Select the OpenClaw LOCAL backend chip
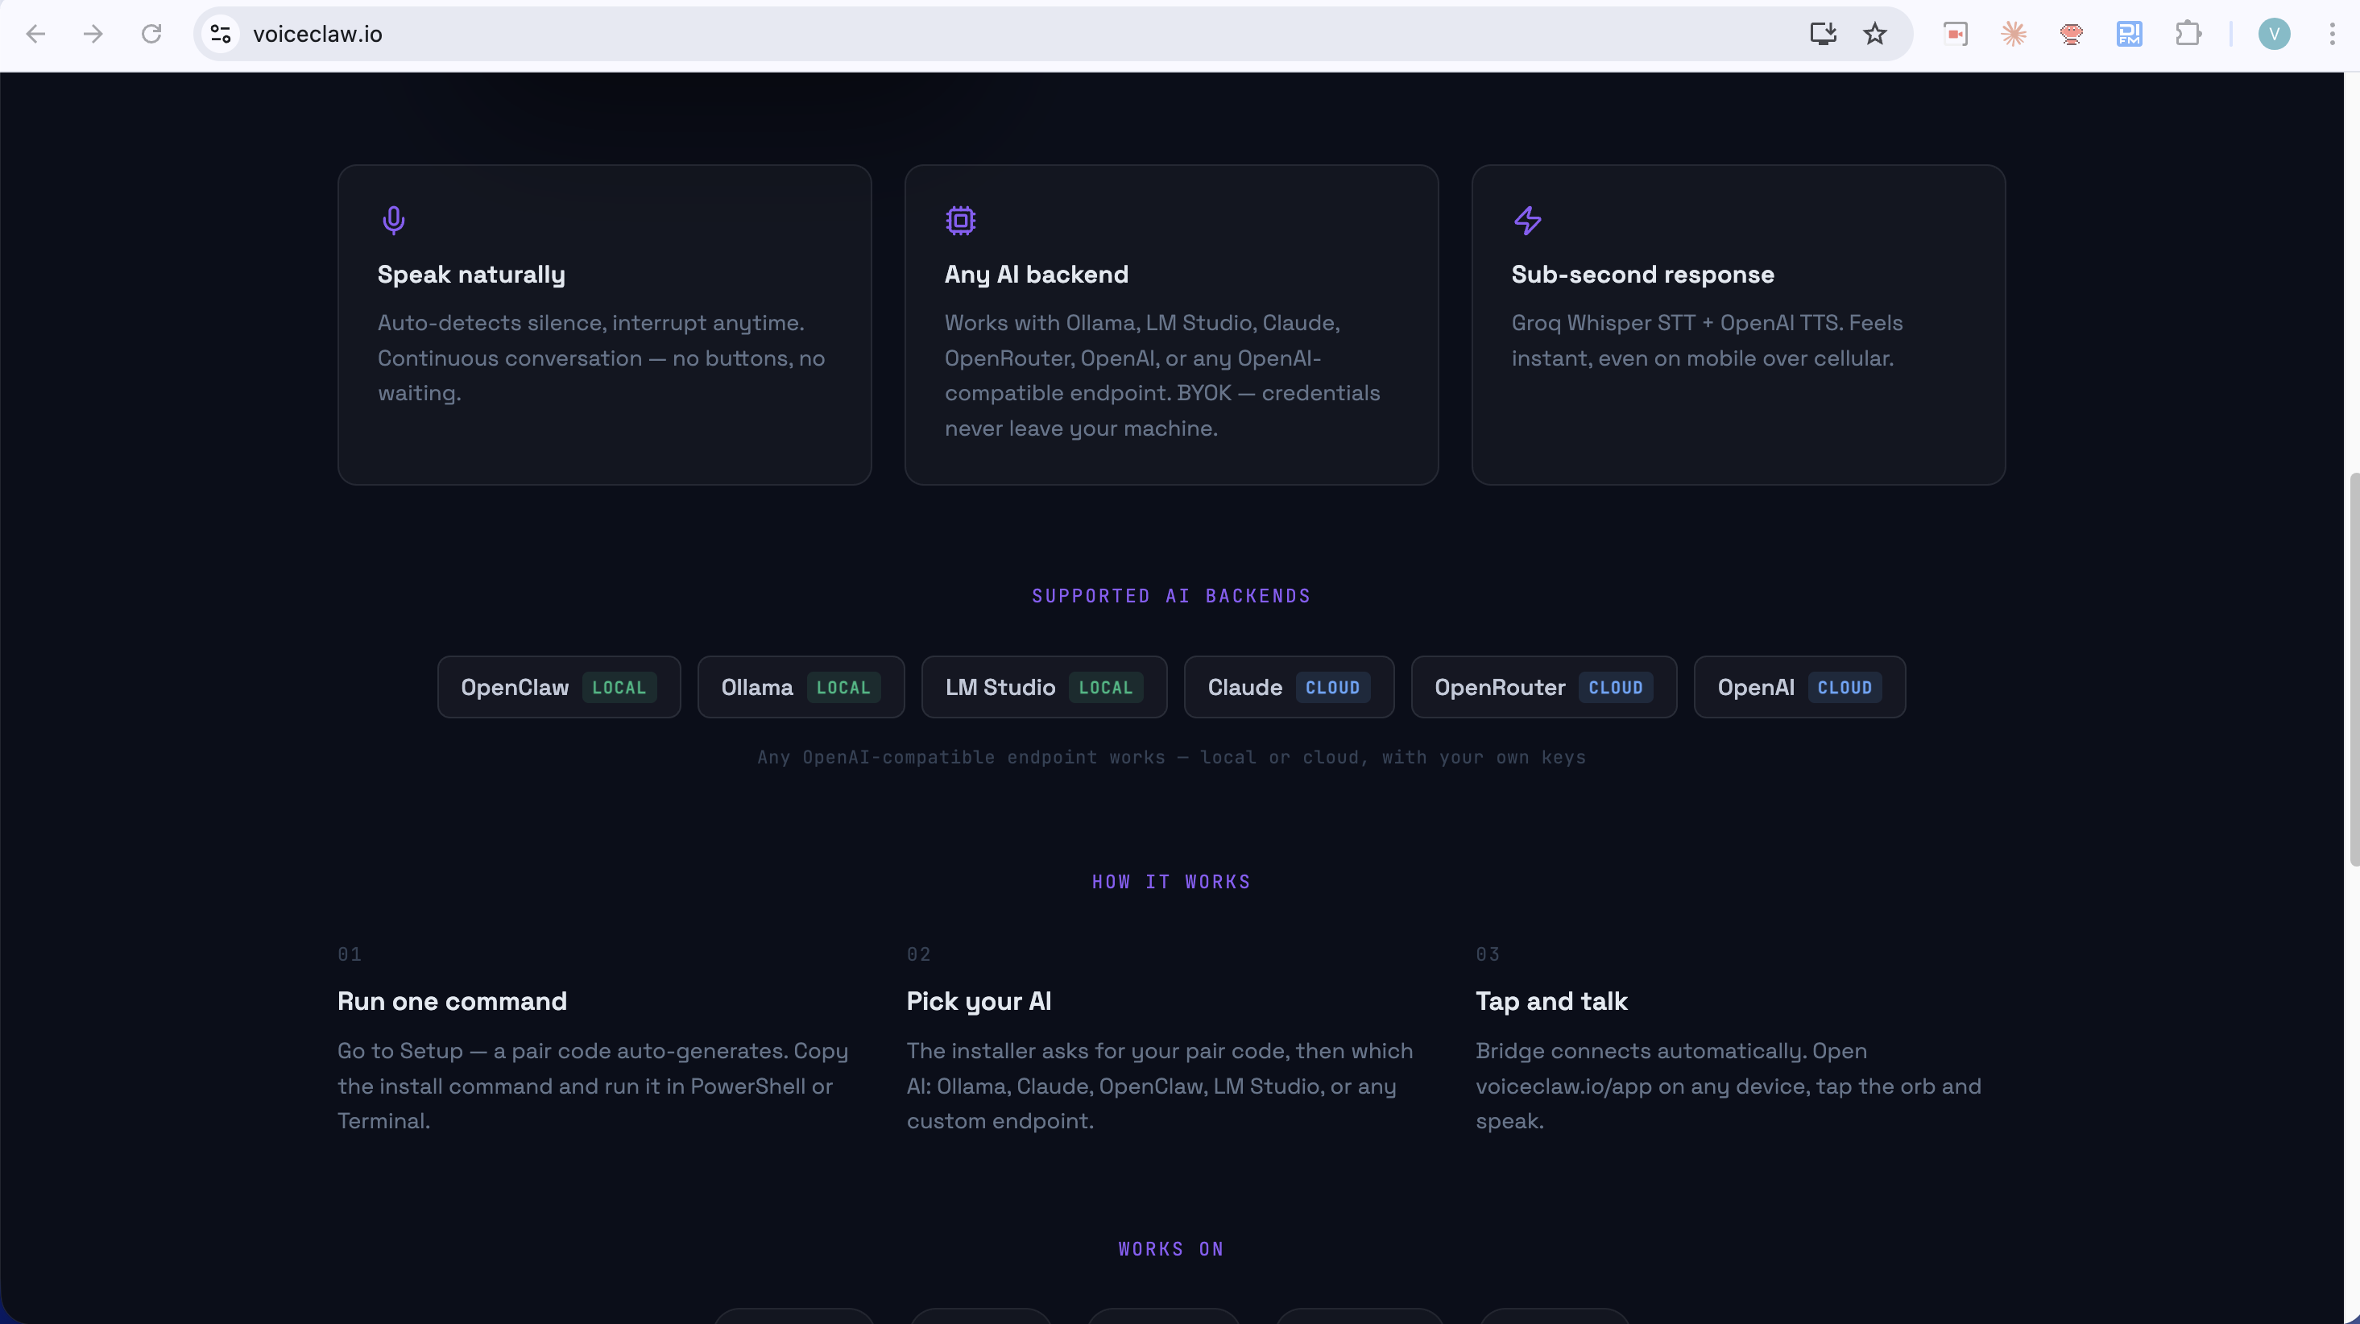The height and width of the screenshot is (1324, 2360). (558, 687)
